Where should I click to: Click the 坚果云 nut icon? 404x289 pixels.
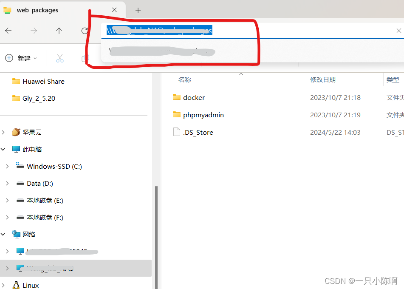[16, 132]
